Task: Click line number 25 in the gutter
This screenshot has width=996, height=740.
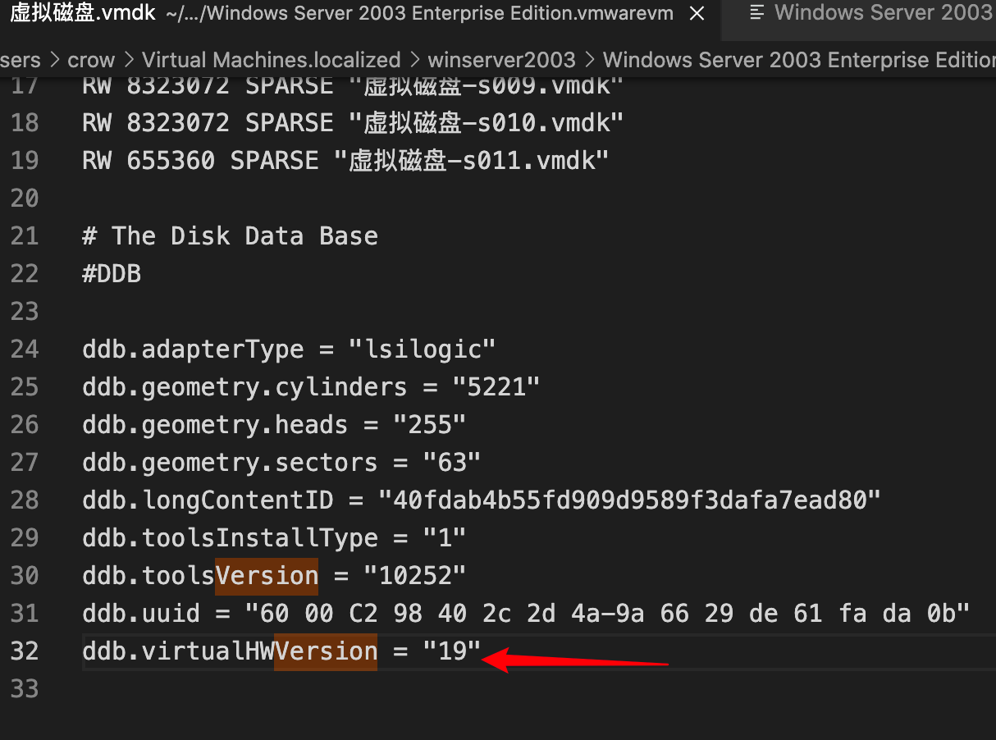Action: tap(25, 386)
